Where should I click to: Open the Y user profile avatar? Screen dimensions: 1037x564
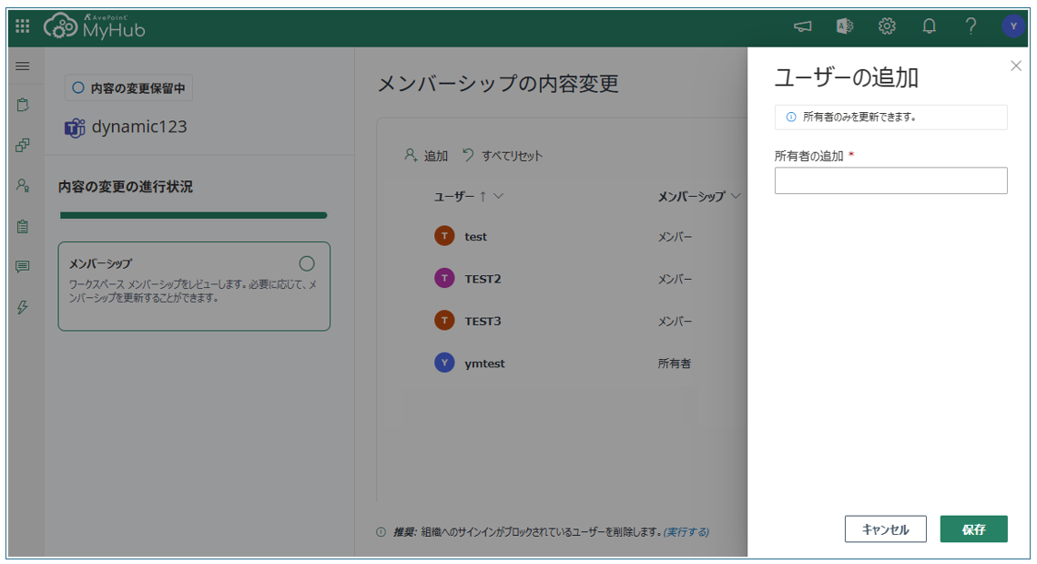point(1013,26)
